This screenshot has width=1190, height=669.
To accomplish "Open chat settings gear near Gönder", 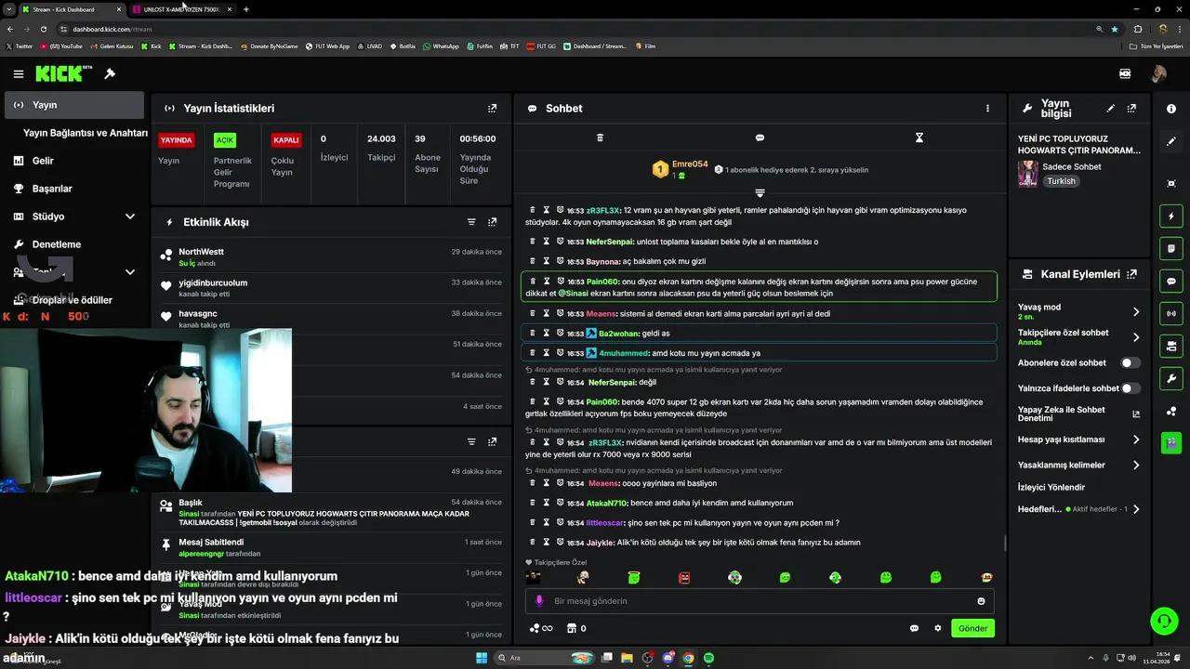I will click(938, 628).
